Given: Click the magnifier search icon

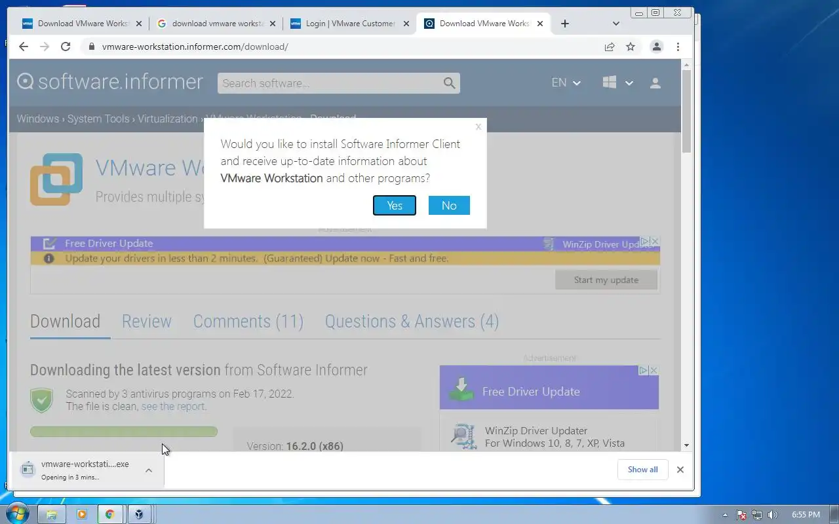Looking at the screenshot, I should 449,83.
